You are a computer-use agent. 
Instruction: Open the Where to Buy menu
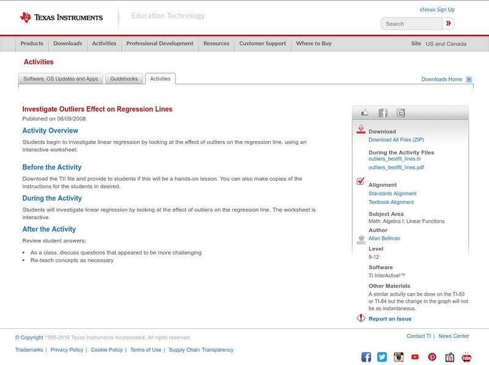314,43
